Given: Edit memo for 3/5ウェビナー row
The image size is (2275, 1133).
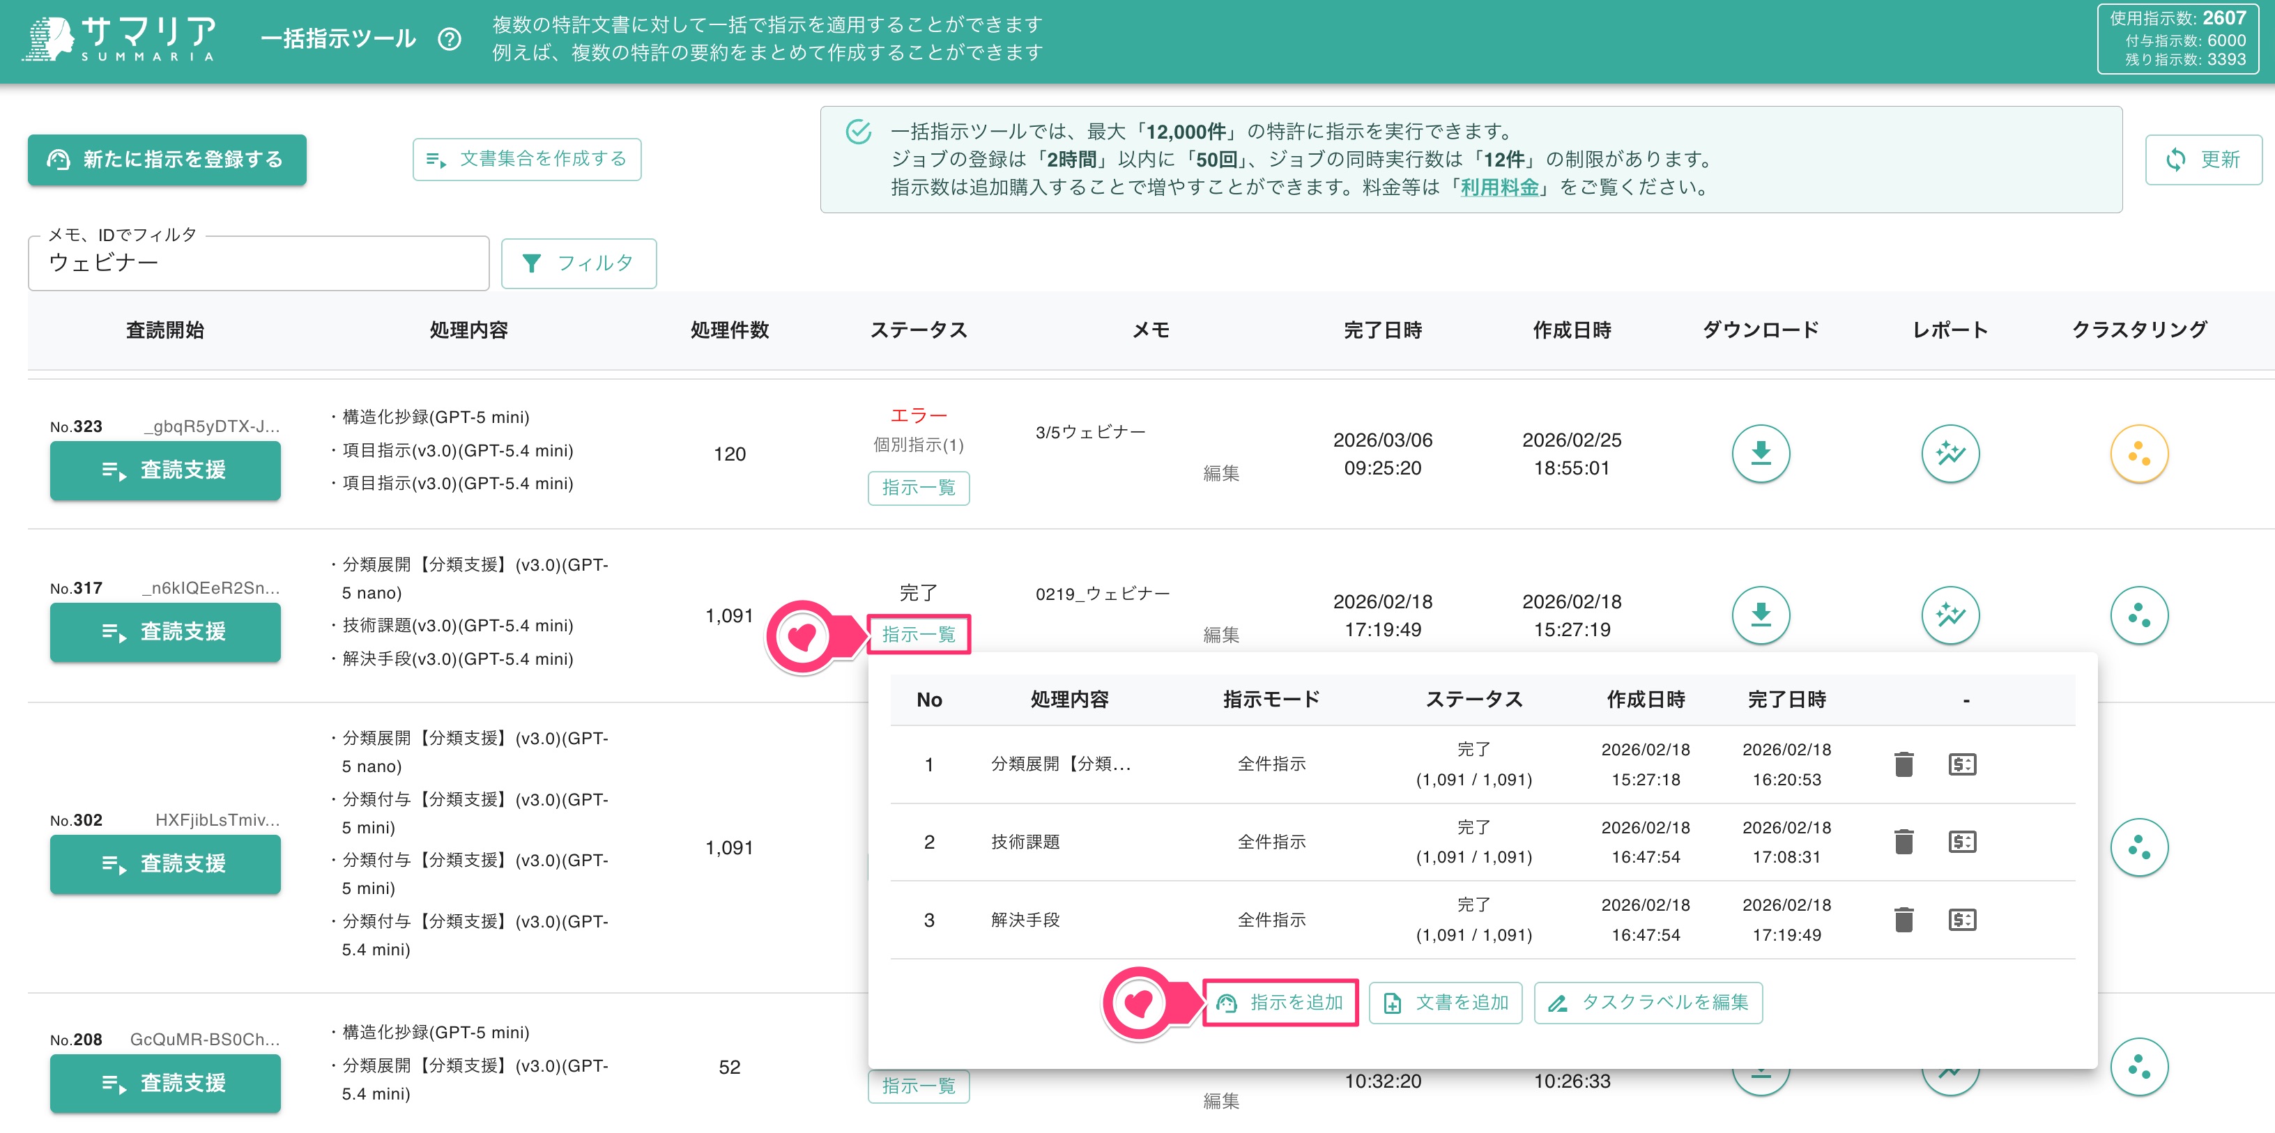Looking at the screenshot, I should [x=1220, y=475].
